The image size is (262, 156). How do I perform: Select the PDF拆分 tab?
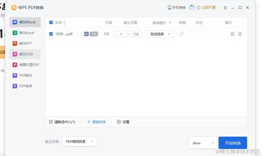25,75
